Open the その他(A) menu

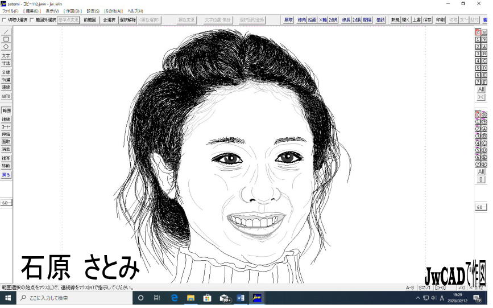[114, 11]
